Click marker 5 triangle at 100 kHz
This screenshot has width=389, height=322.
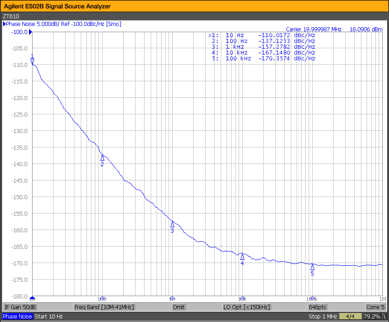(x=312, y=267)
